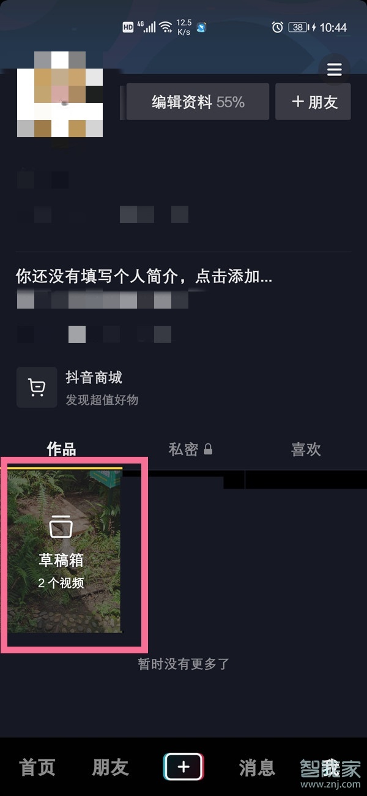Tap the draft box stack icon
Viewport: 367px width, 796px height.
pyautogui.click(x=61, y=527)
